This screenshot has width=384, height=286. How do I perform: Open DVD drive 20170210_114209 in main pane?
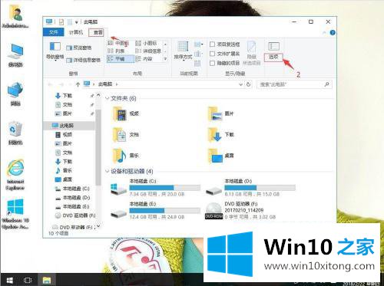[240, 210]
